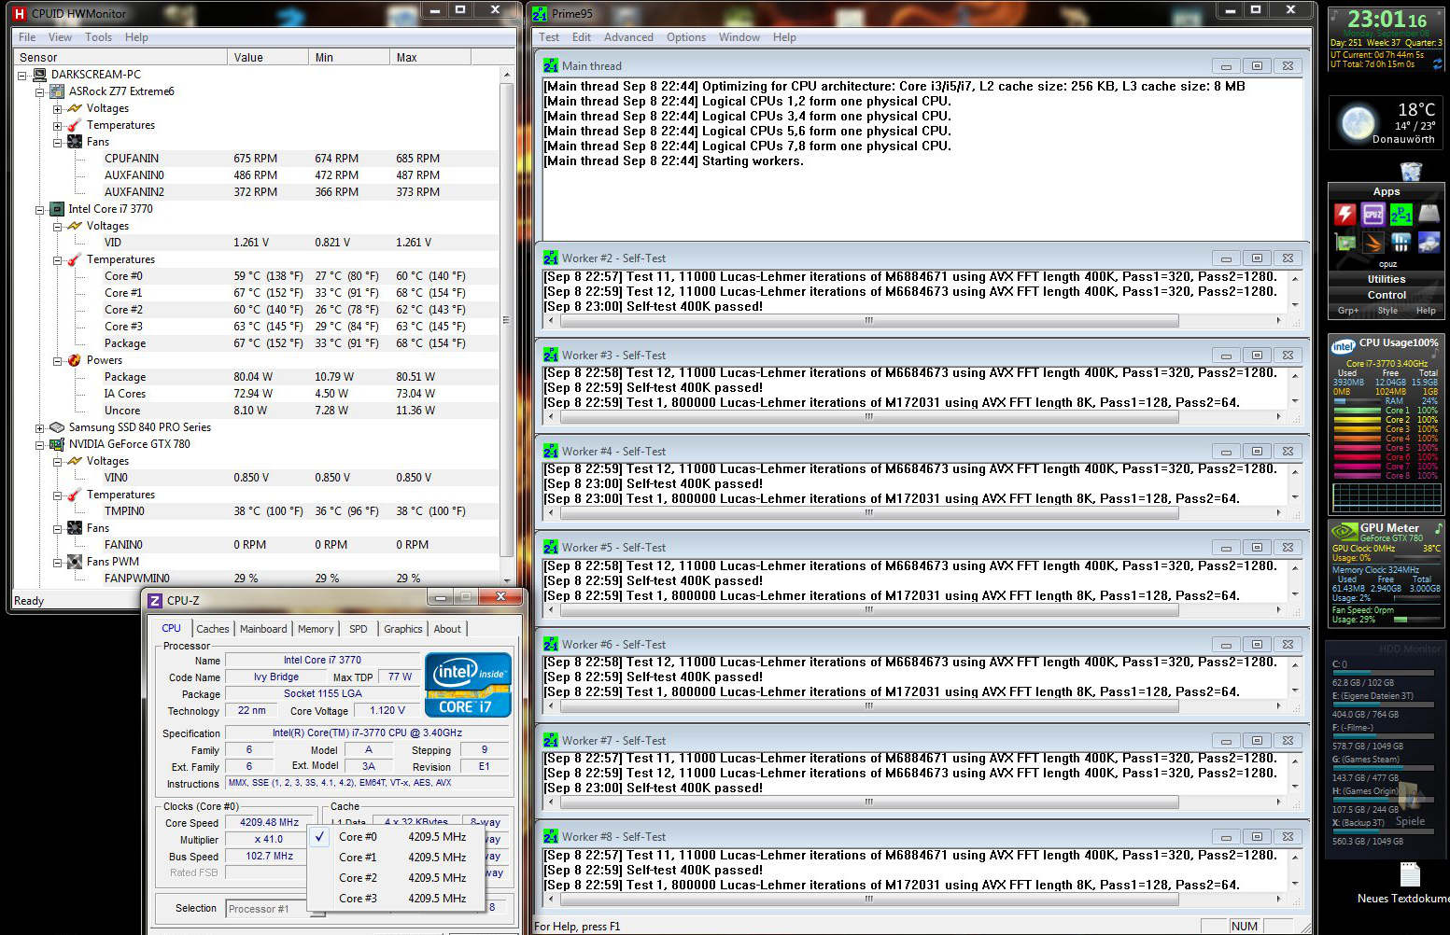Expand Temperatures under ASRock Z77 Extreme6
This screenshot has height=935, width=1450.
pyautogui.click(x=57, y=125)
